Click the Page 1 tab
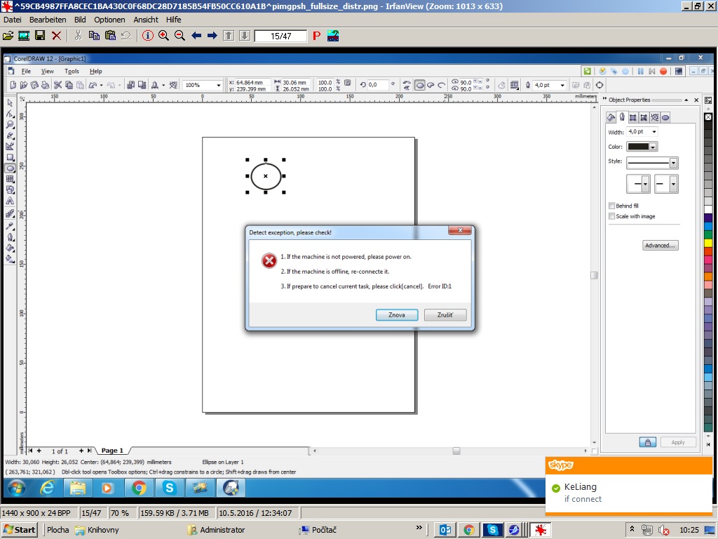The width and height of the screenshot is (718, 539). click(112, 451)
